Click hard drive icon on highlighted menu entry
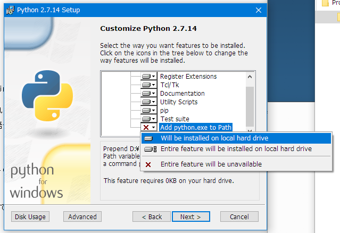Viewport: 340px width, 233px height. (x=148, y=138)
